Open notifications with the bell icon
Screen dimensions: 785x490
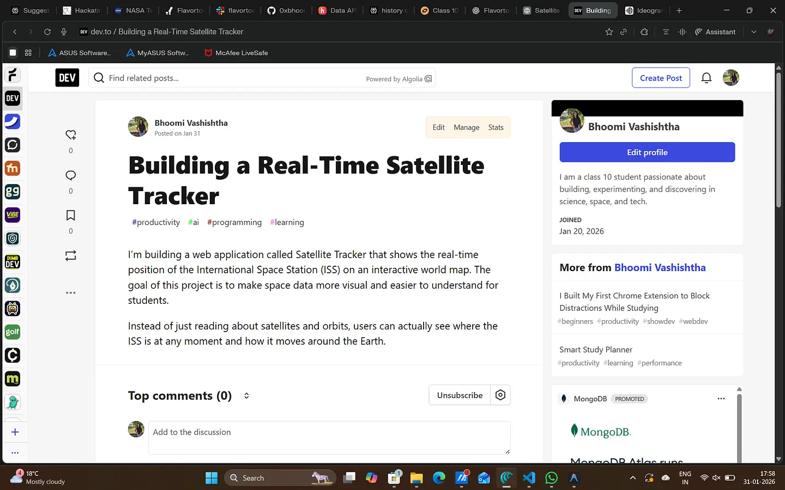pos(706,77)
